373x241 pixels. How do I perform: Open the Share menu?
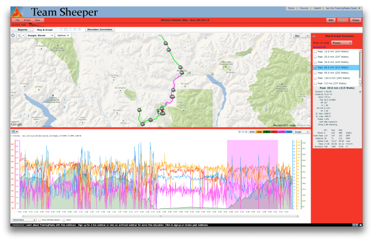[27, 20]
